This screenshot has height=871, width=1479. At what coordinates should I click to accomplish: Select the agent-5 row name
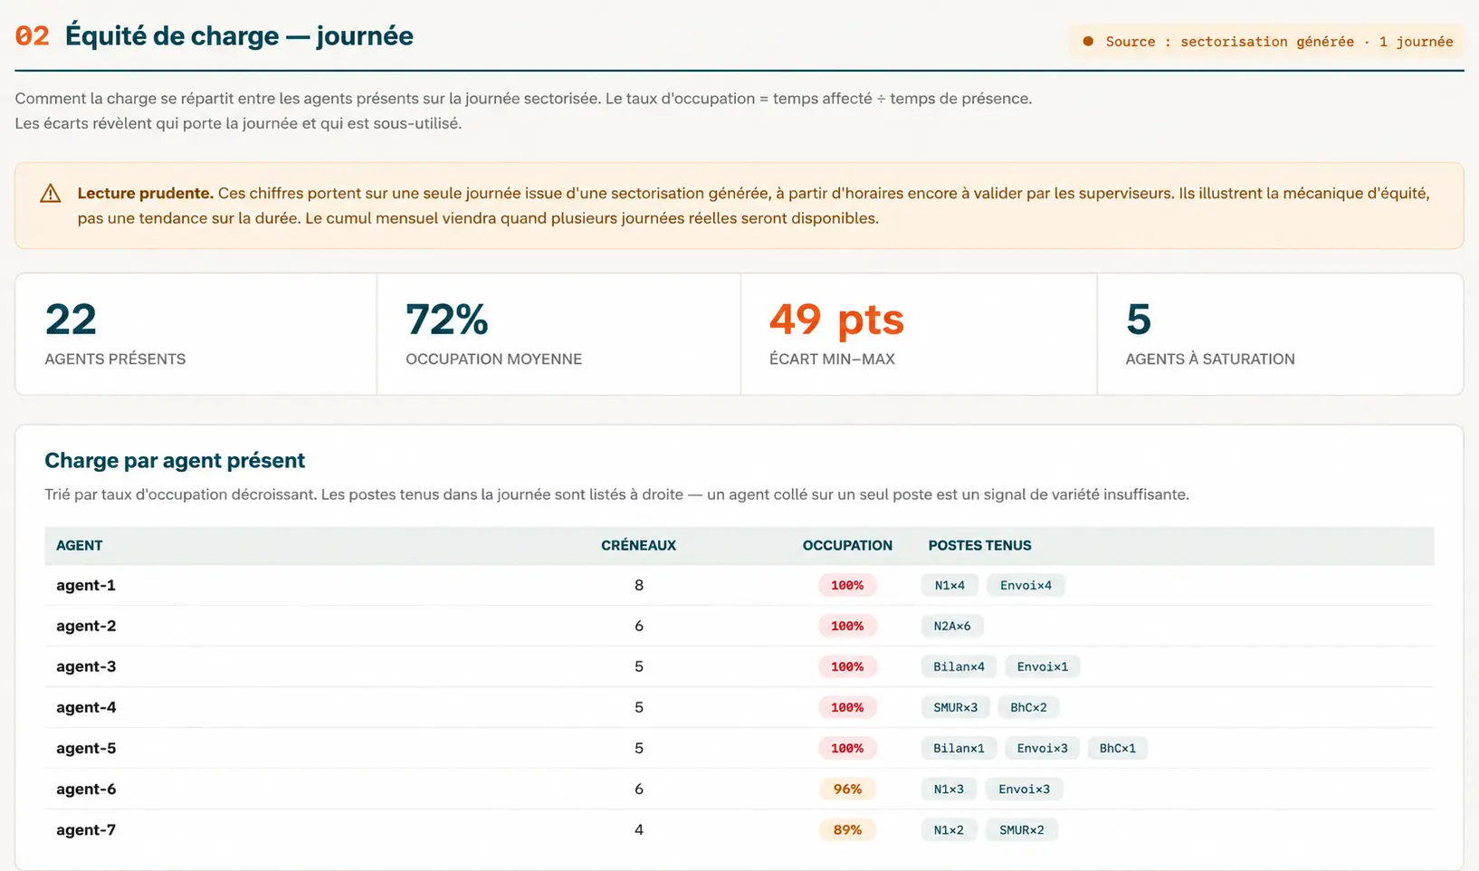(86, 748)
